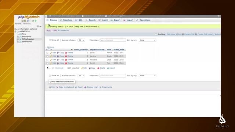This screenshot has height=132, width=235.
Task: Sort by the representative column header
Action: [x=97, y=49]
